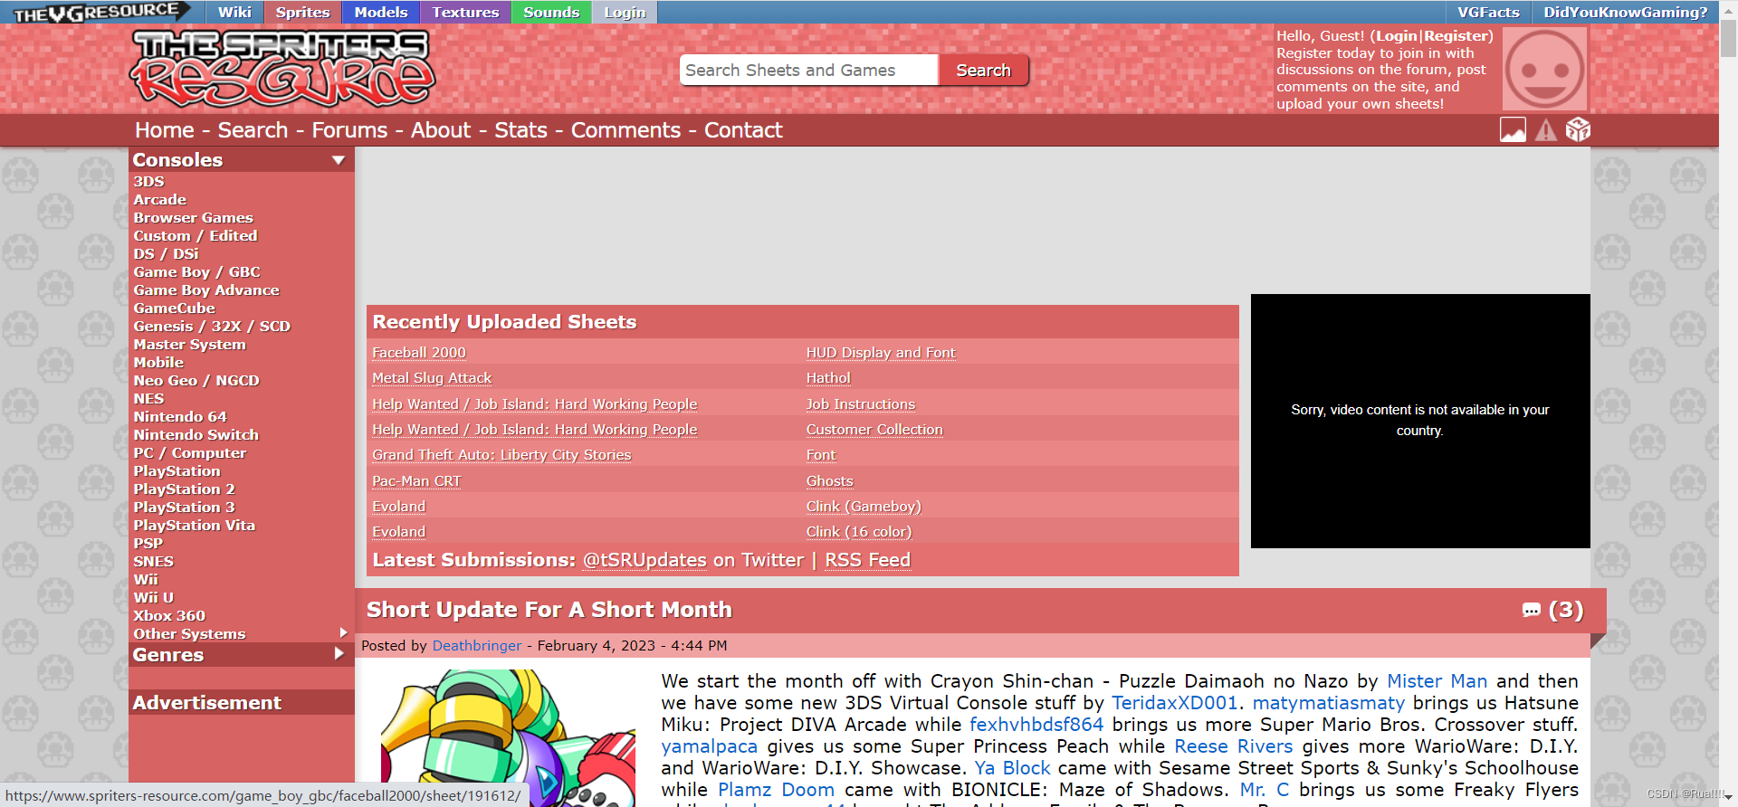Viewport: 1738px width, 807px height.
Task: Open Job Instructions sheet link
Action: click(x=861, y=404)
